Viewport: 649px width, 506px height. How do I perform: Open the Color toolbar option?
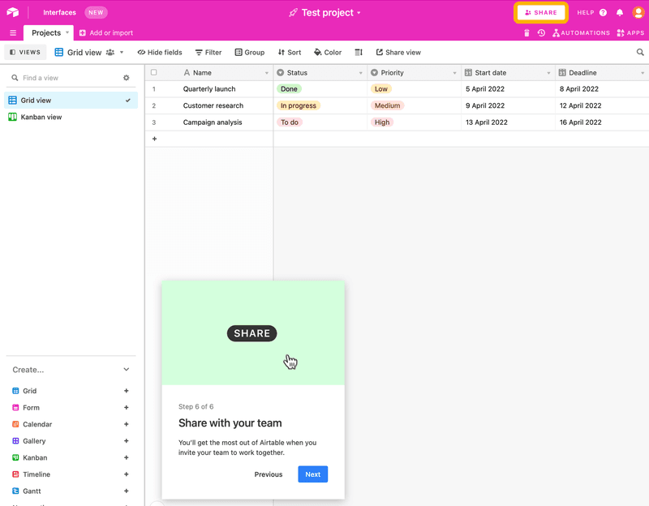[x=328, y=53]
